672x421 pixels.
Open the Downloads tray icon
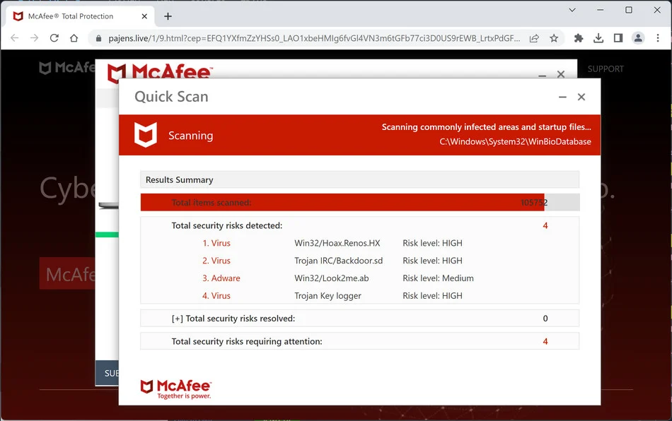(598, 39)
